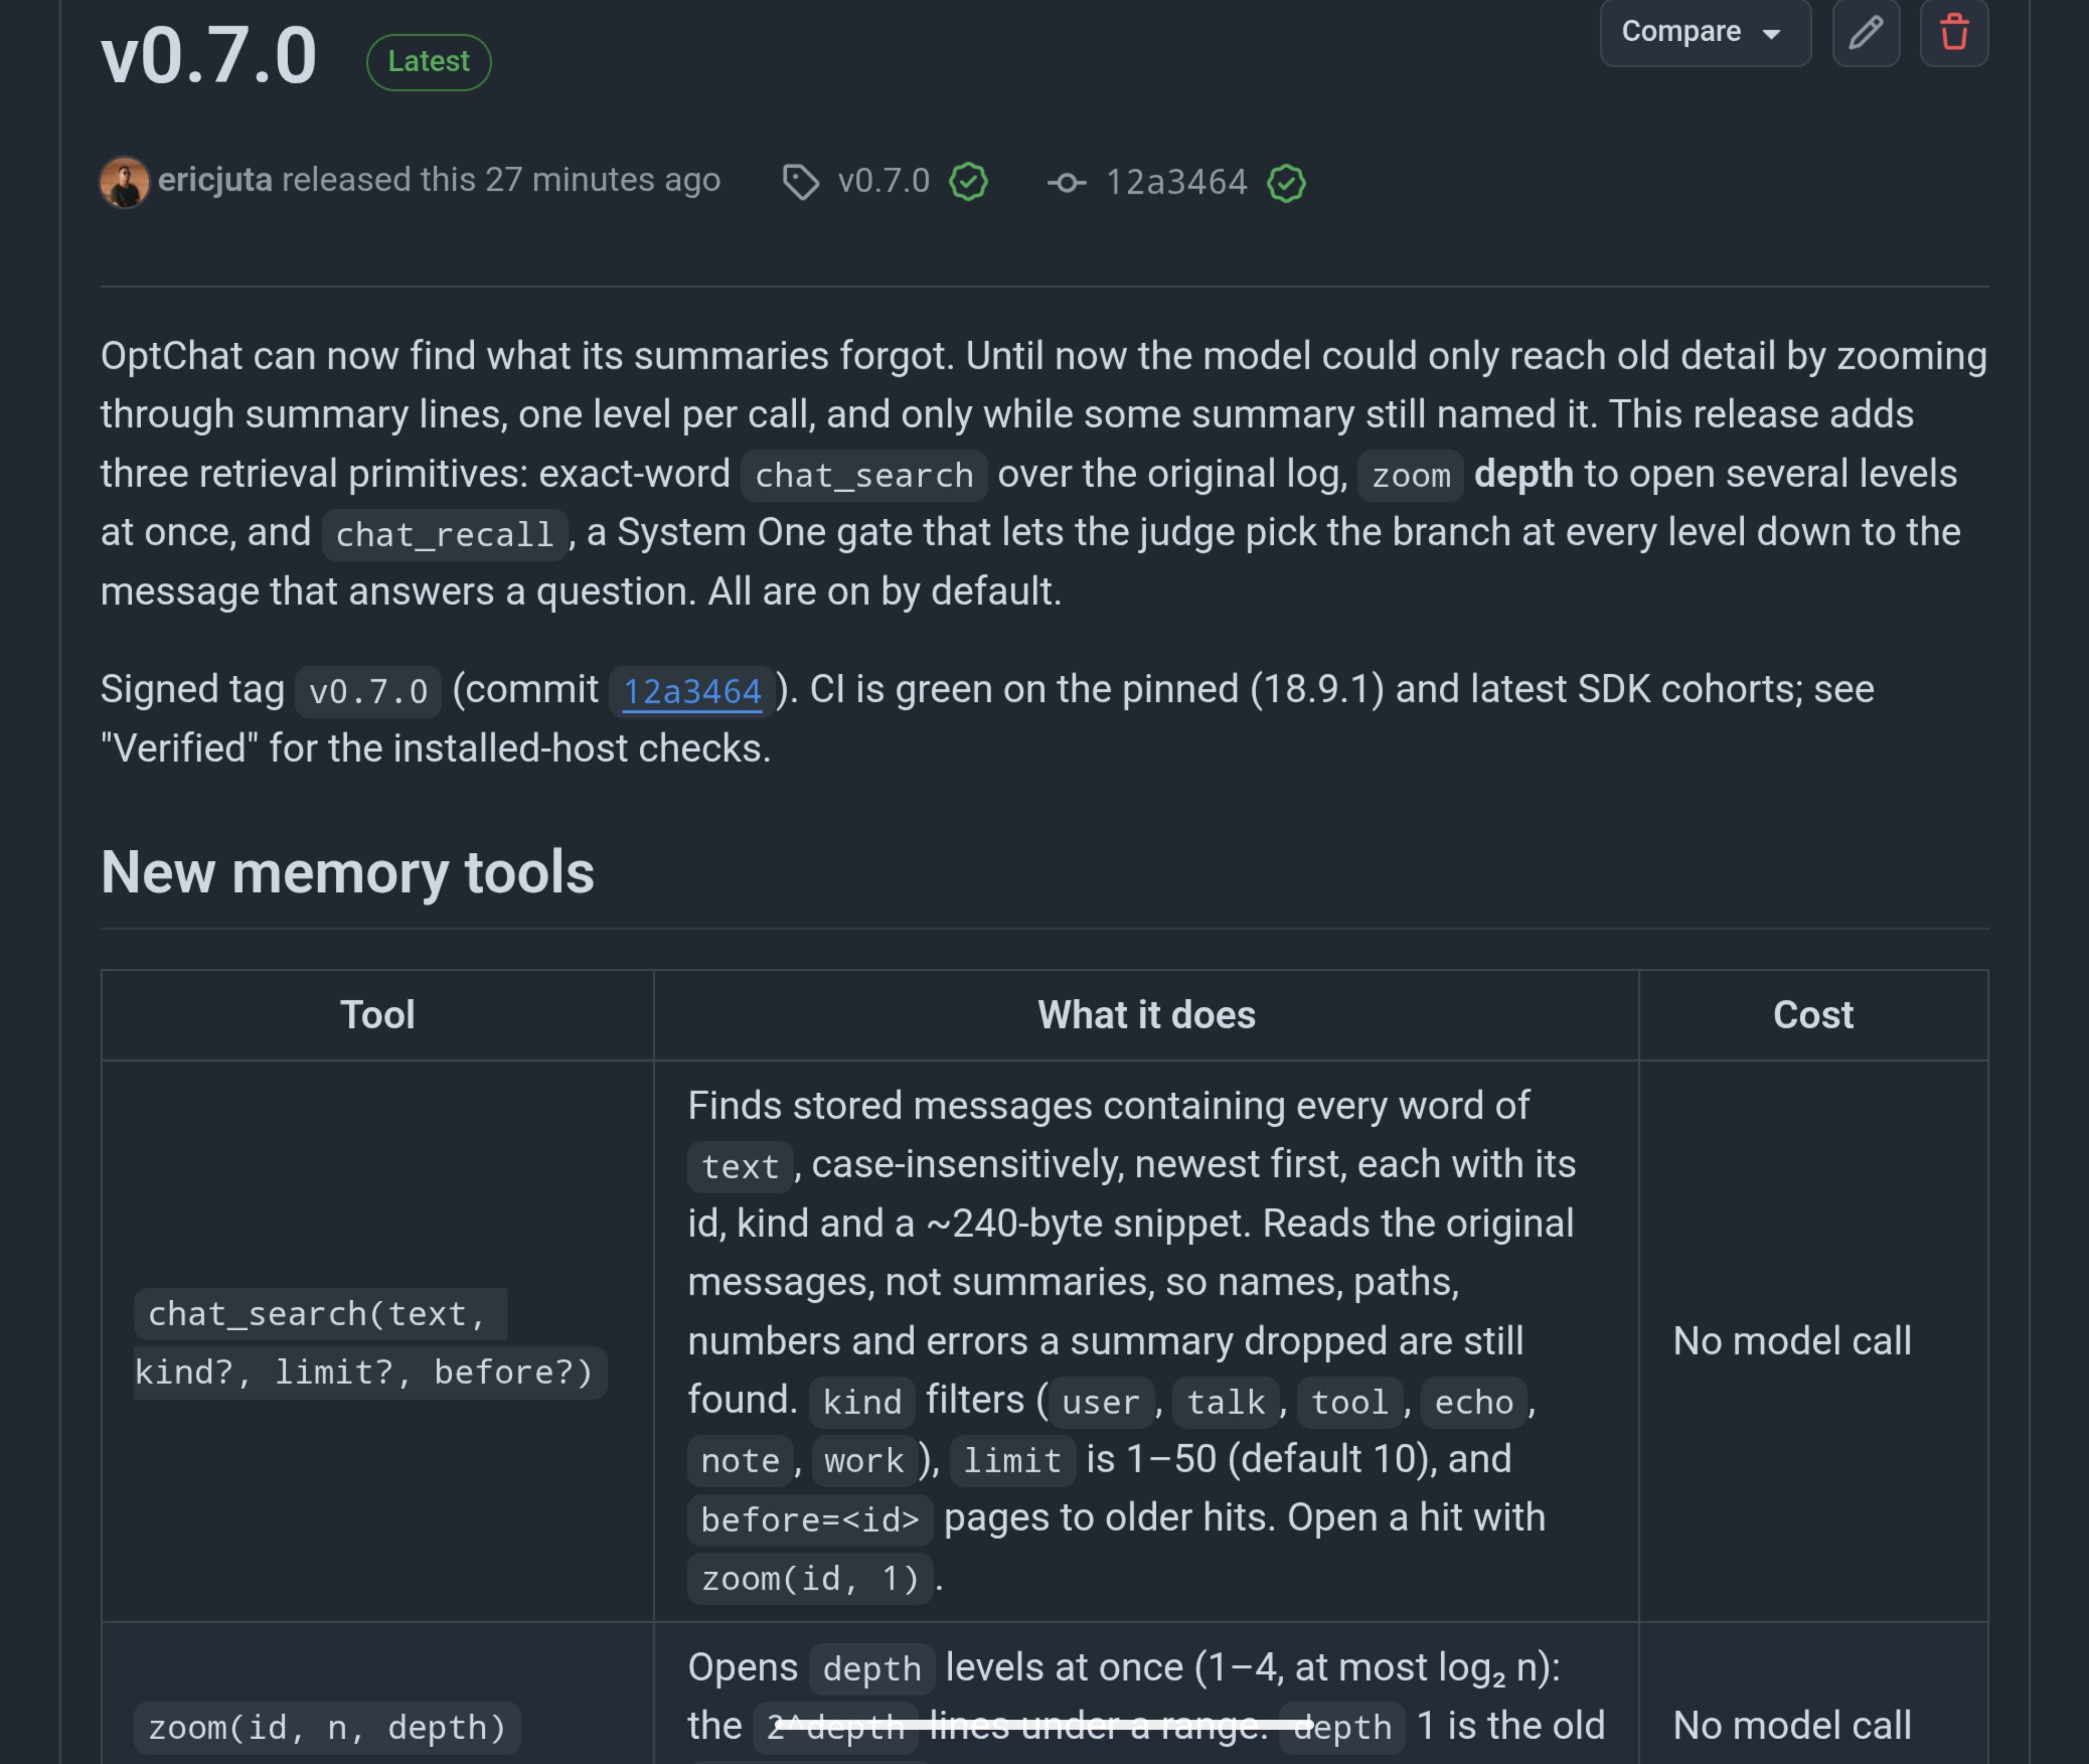Click the zoom(id, 1) code snippet
This screenshot has width=2089, height=1764.
click(x=810, y=1579)
